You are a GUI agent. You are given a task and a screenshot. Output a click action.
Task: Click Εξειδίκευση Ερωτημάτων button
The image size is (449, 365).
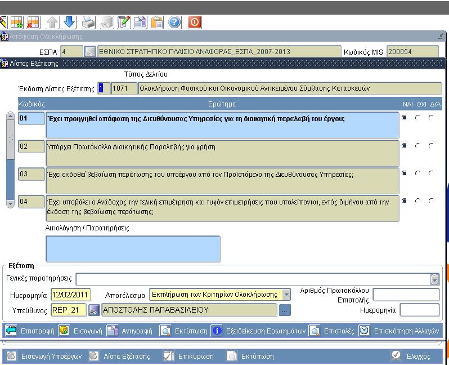coord(259,331)
